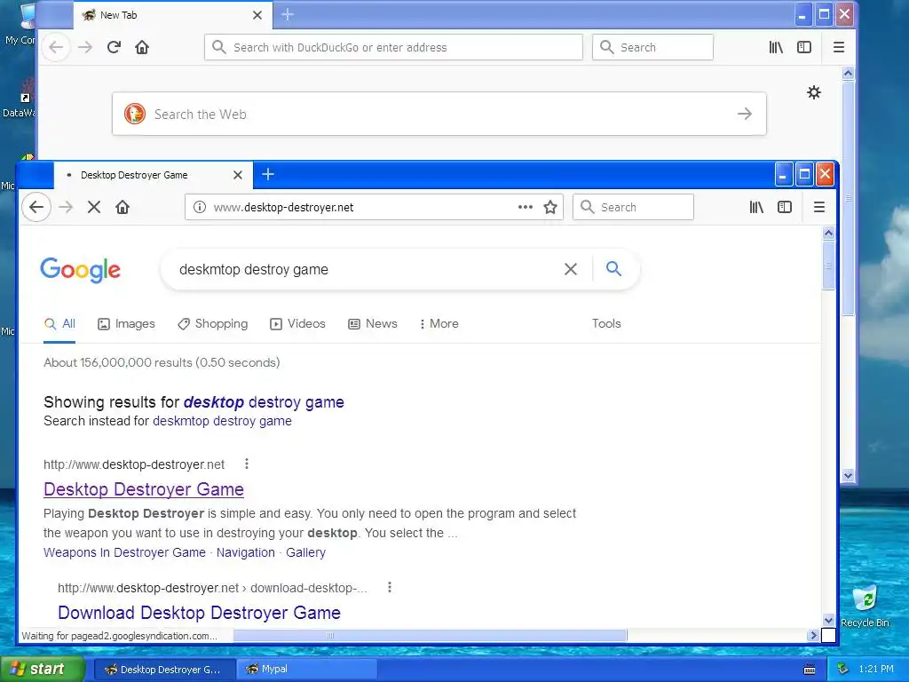Open the Windows start menu
This screenshot has height=682, width=909.
click(x=43, y=669)
